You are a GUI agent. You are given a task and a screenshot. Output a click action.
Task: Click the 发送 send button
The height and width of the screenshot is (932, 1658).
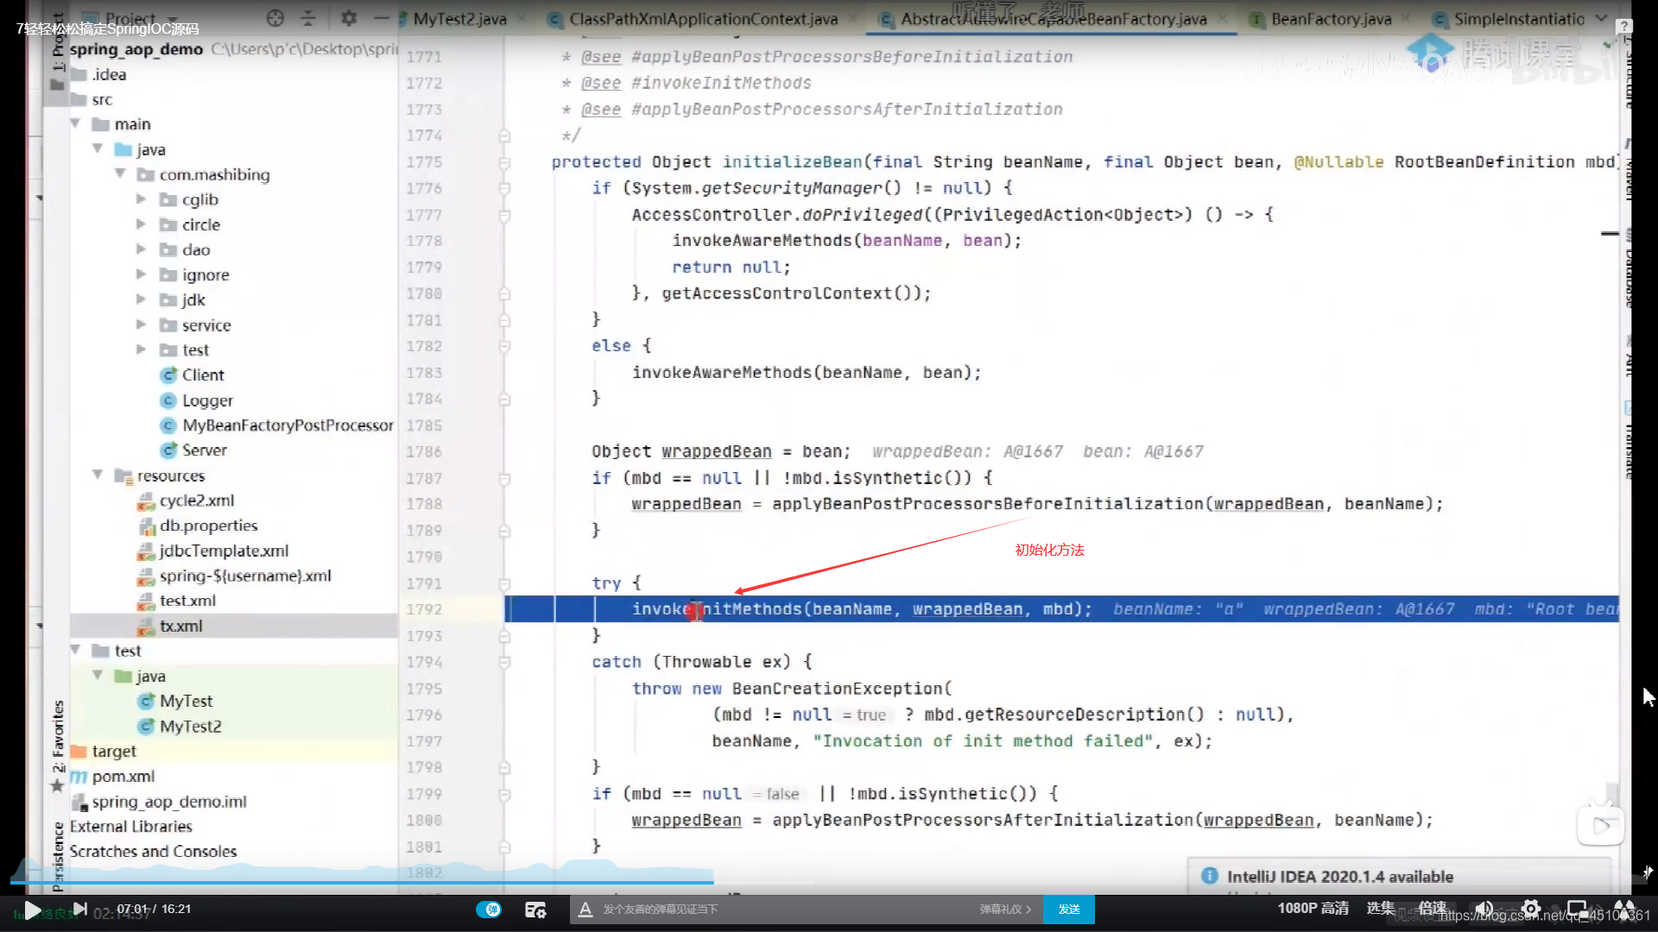click(x=1067, y=908)
